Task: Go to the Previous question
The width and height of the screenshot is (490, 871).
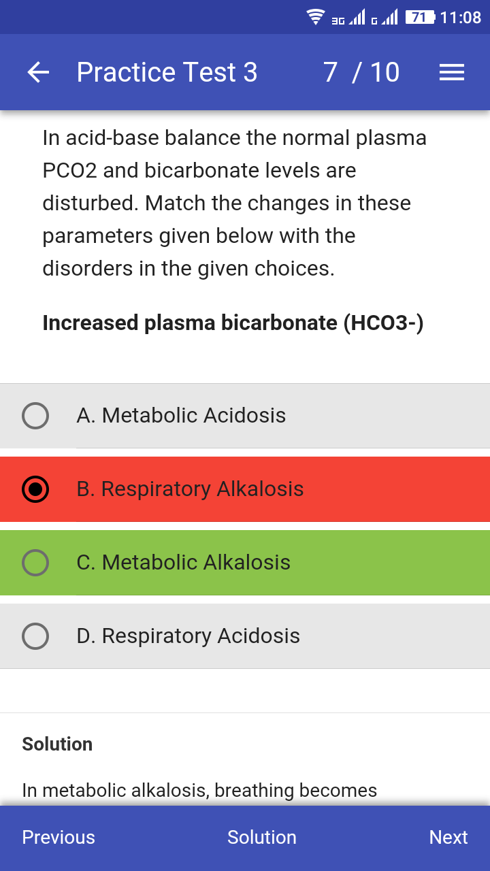Action: pyautogui.click(x=59, y=837)
